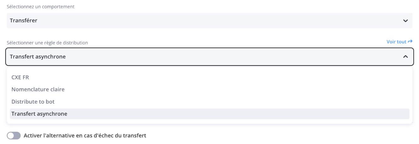Image resolution: width=419 pixels, height=144 pixels.
Task: Click the blank middle of the bordered distribution rule field
Action: point(221,57)
